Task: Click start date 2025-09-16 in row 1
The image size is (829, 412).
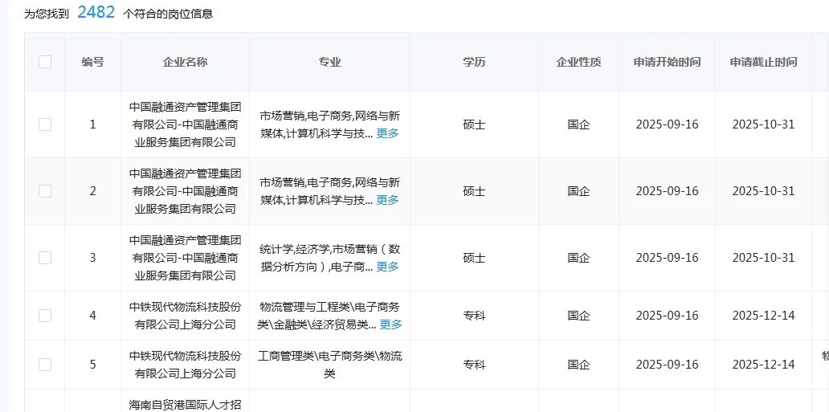Action: coord(667,124)
